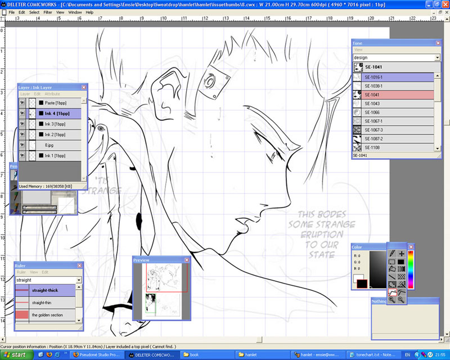Select the Ink 3 [1bpp] layer row
450x360 pixels.
click(50, 124)
